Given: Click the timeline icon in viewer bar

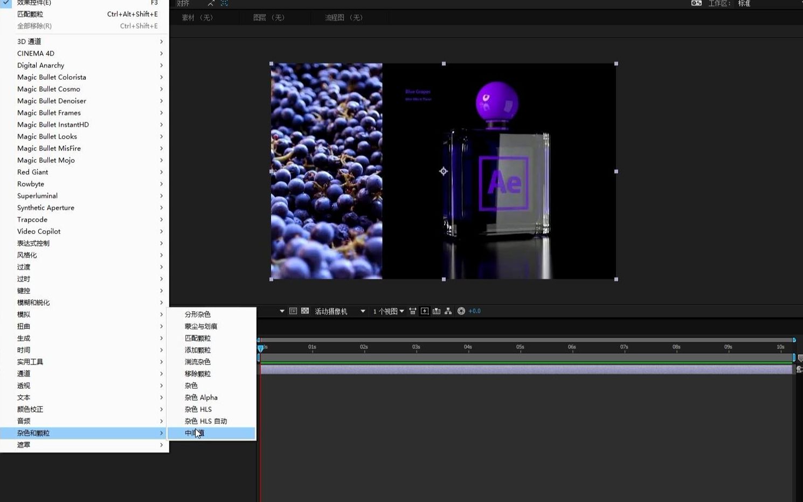Looking at the screenshot, I should (437, 311).
